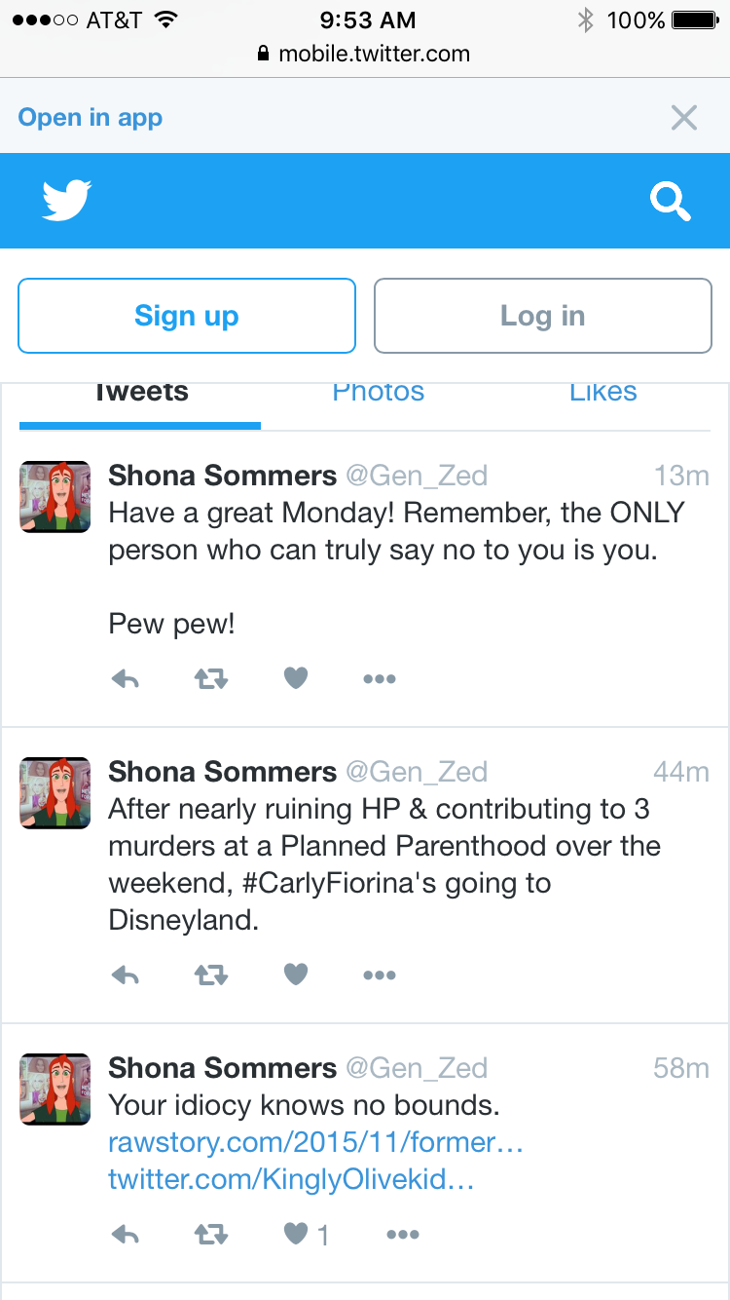Retweet the "Your idiocy knows no bounds" tweet
The image size is (730, 1300).
click(x=211, y=1235)
